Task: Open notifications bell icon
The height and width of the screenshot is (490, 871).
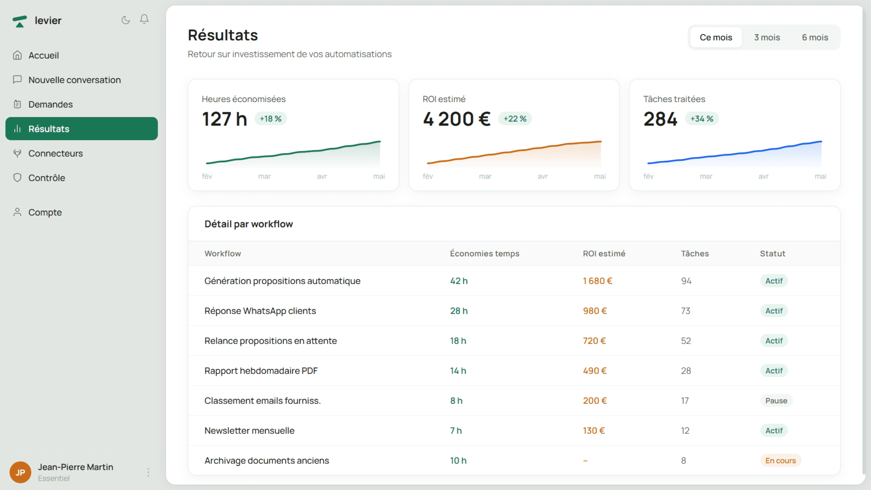Action: click(x=144, y=19)
